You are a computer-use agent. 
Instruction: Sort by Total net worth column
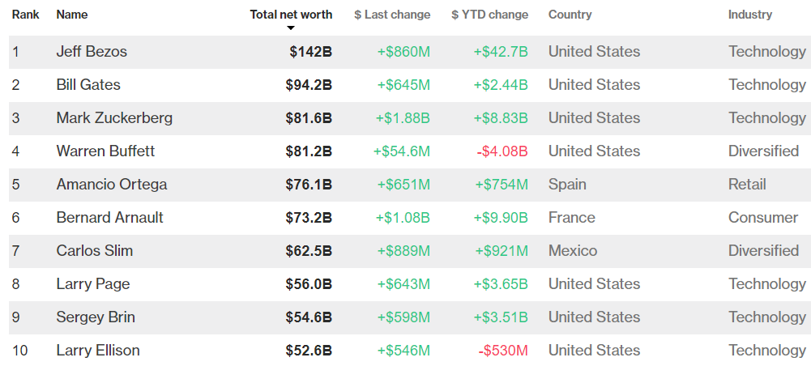click(291, 15)
